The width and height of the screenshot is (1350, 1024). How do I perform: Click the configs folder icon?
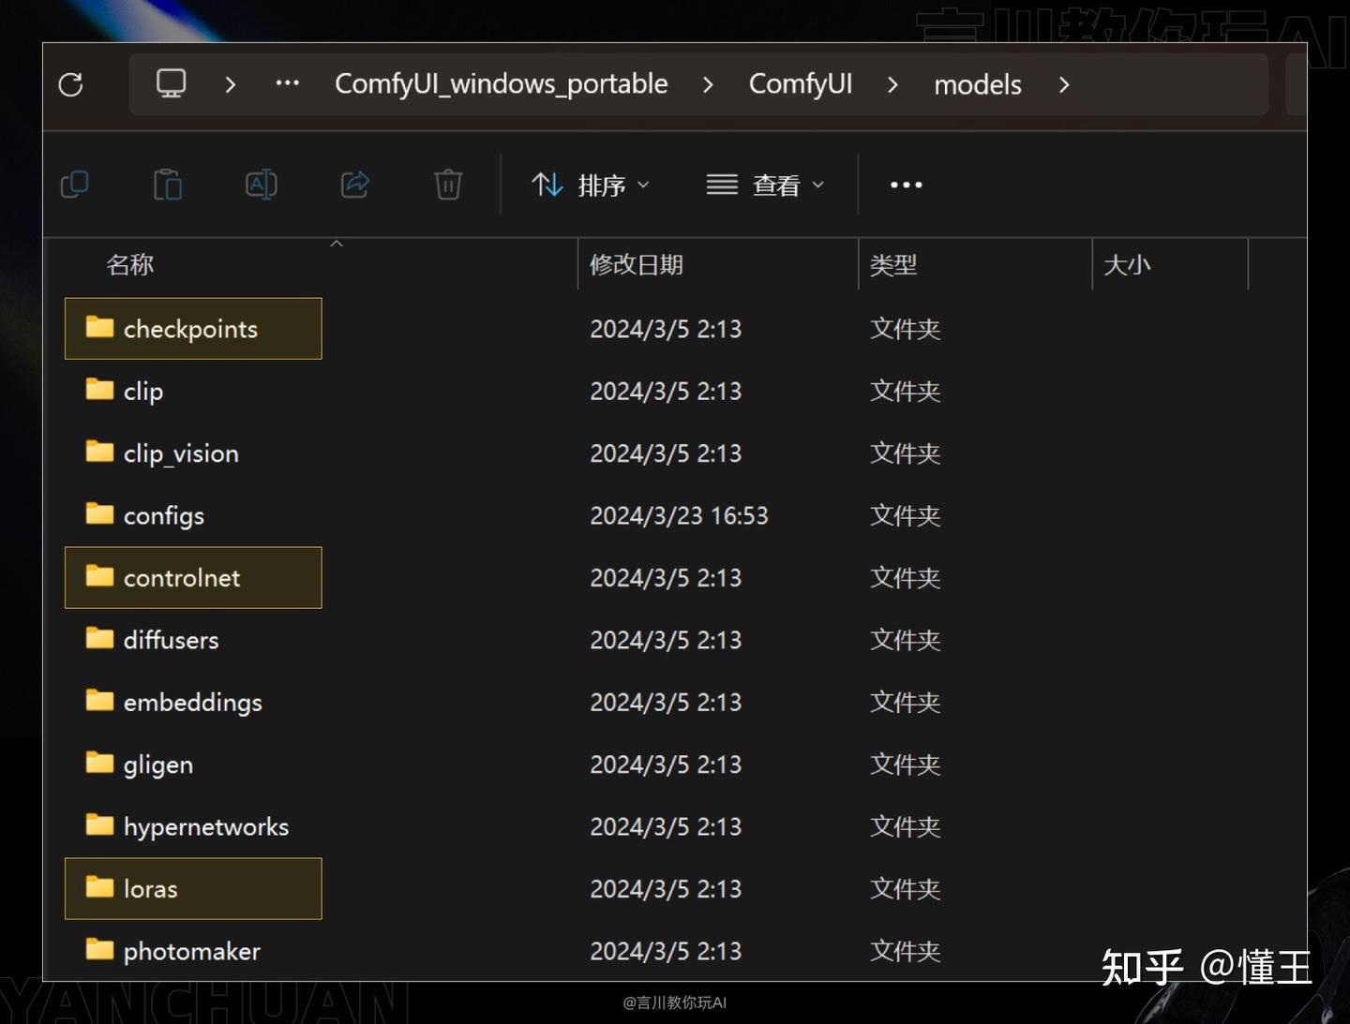click(x=99, y=513)
